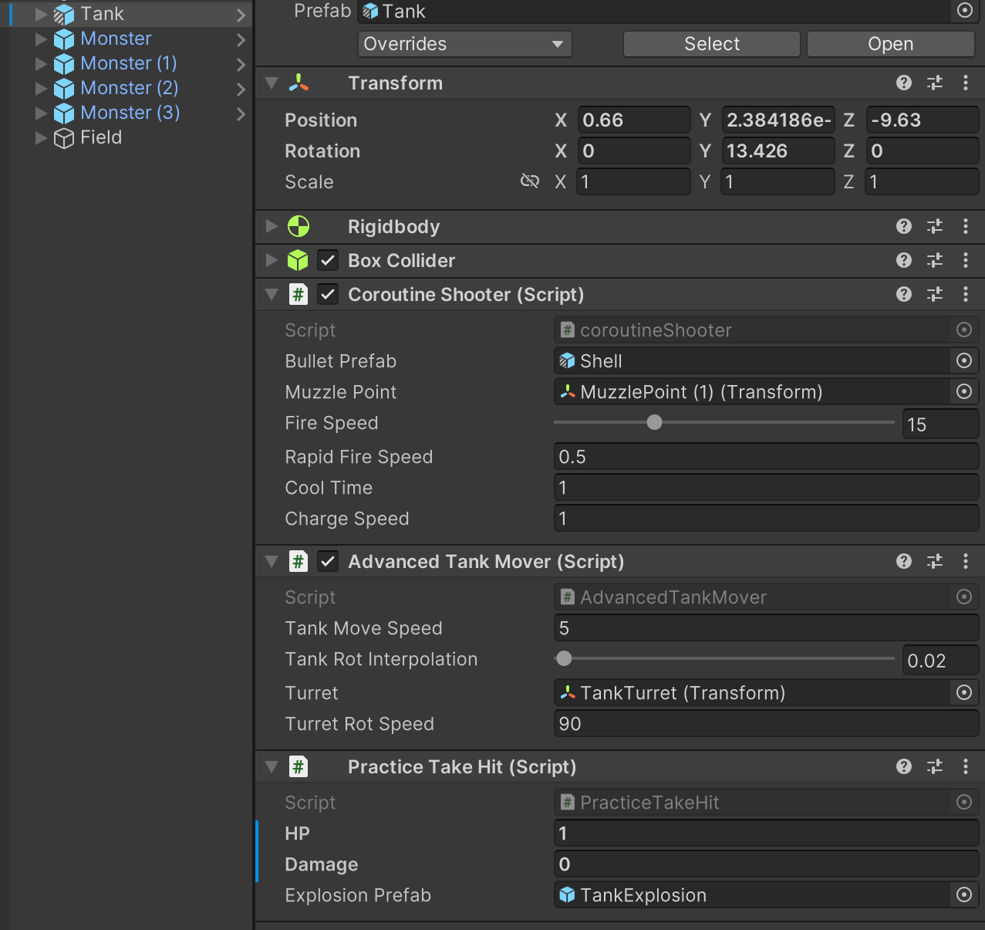Screen dimensions: 985x930
Task: Open Practice Take Hit help icon
Action: click(904, 766)
